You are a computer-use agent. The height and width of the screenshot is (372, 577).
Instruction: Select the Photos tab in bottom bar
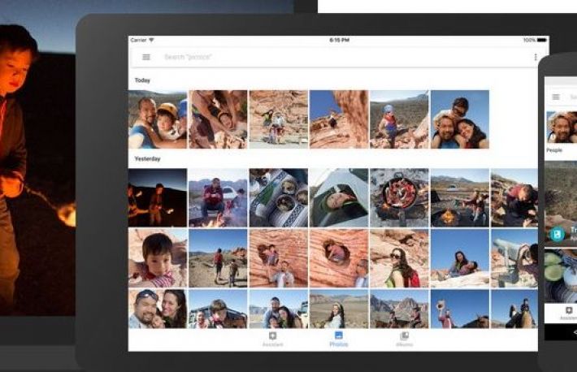coord(338,338)
